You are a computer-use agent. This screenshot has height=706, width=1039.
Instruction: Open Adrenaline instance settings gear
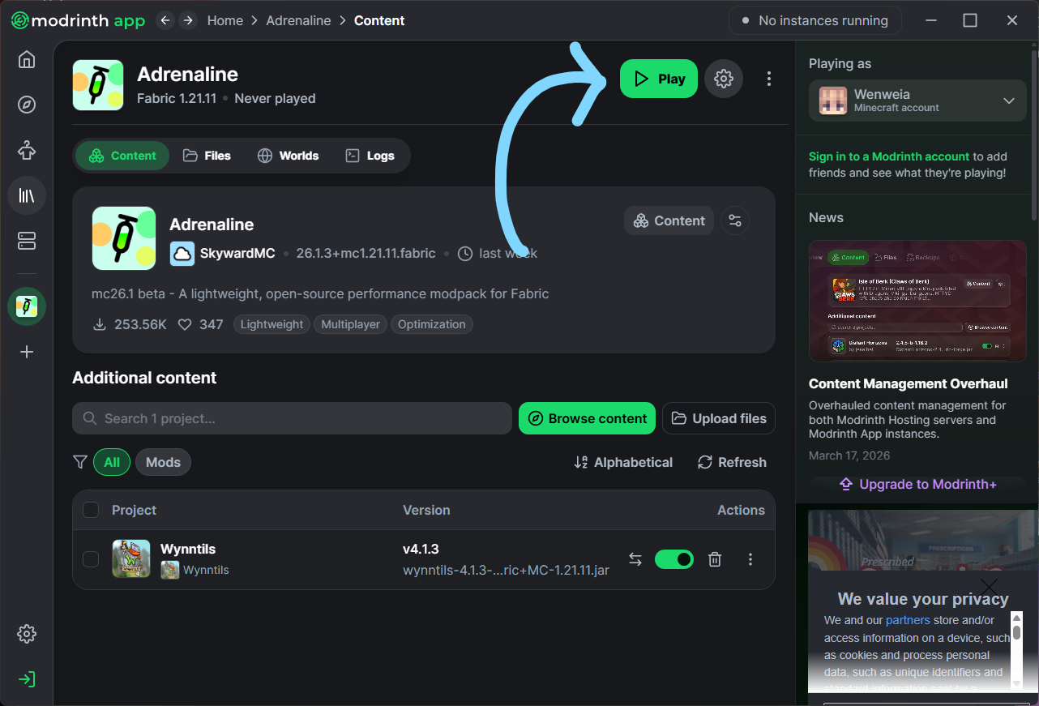click(x=724, y=79)
